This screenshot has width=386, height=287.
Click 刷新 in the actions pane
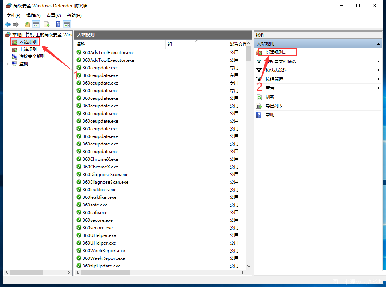[270, 97]
